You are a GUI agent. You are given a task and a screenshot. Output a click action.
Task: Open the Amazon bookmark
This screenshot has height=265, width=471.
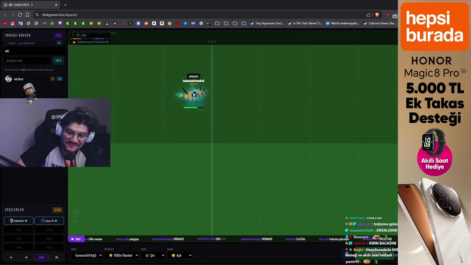(162, 23)
